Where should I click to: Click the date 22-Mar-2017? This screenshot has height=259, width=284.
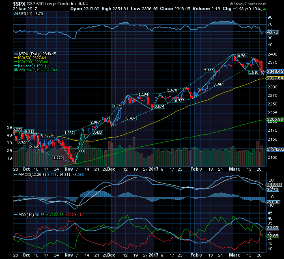(25, 9)
